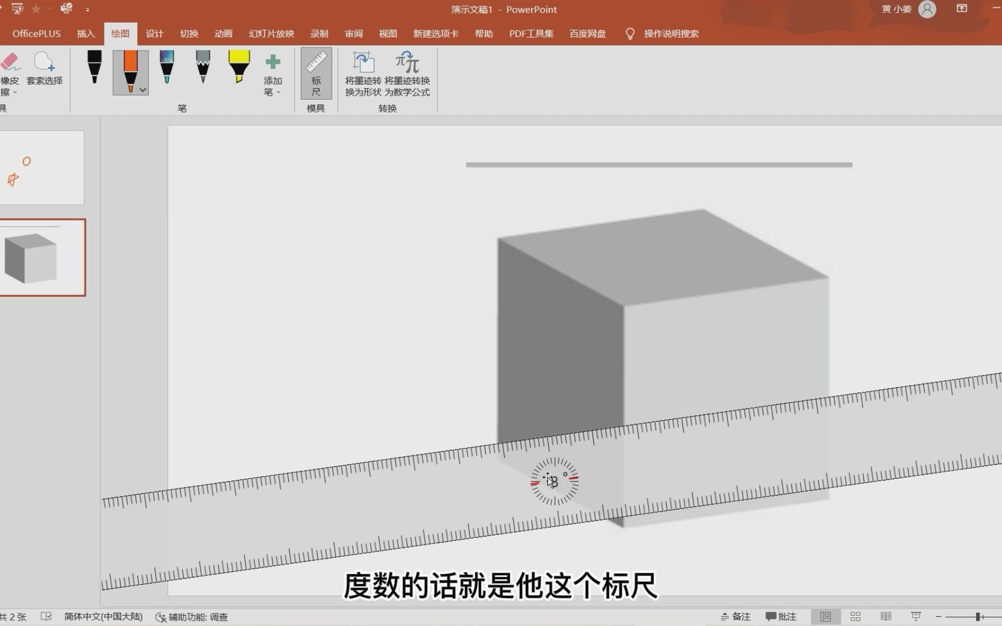Switch to the Design (设计) tab
The width and height of the screenshot is (1002, 626).
point(155,34)
